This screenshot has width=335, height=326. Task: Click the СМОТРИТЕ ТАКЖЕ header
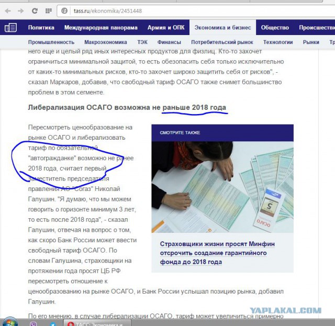[x=222, y=133]
